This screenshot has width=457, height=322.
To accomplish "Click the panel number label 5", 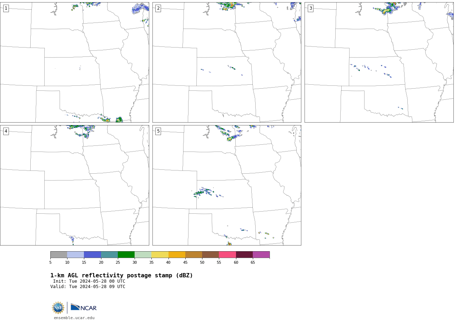I will click(x=158, y=131).
